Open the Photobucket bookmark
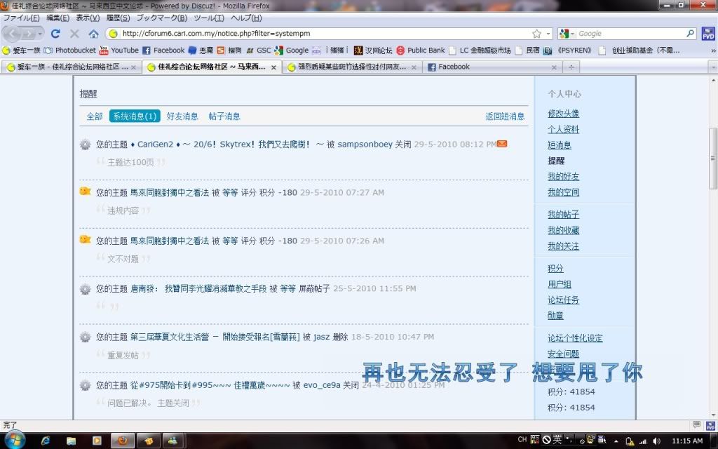The image size is (718, 449). pos(69,51)
